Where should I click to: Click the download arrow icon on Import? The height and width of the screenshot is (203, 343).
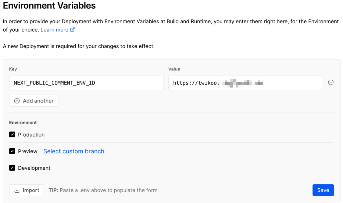(17, 190)
